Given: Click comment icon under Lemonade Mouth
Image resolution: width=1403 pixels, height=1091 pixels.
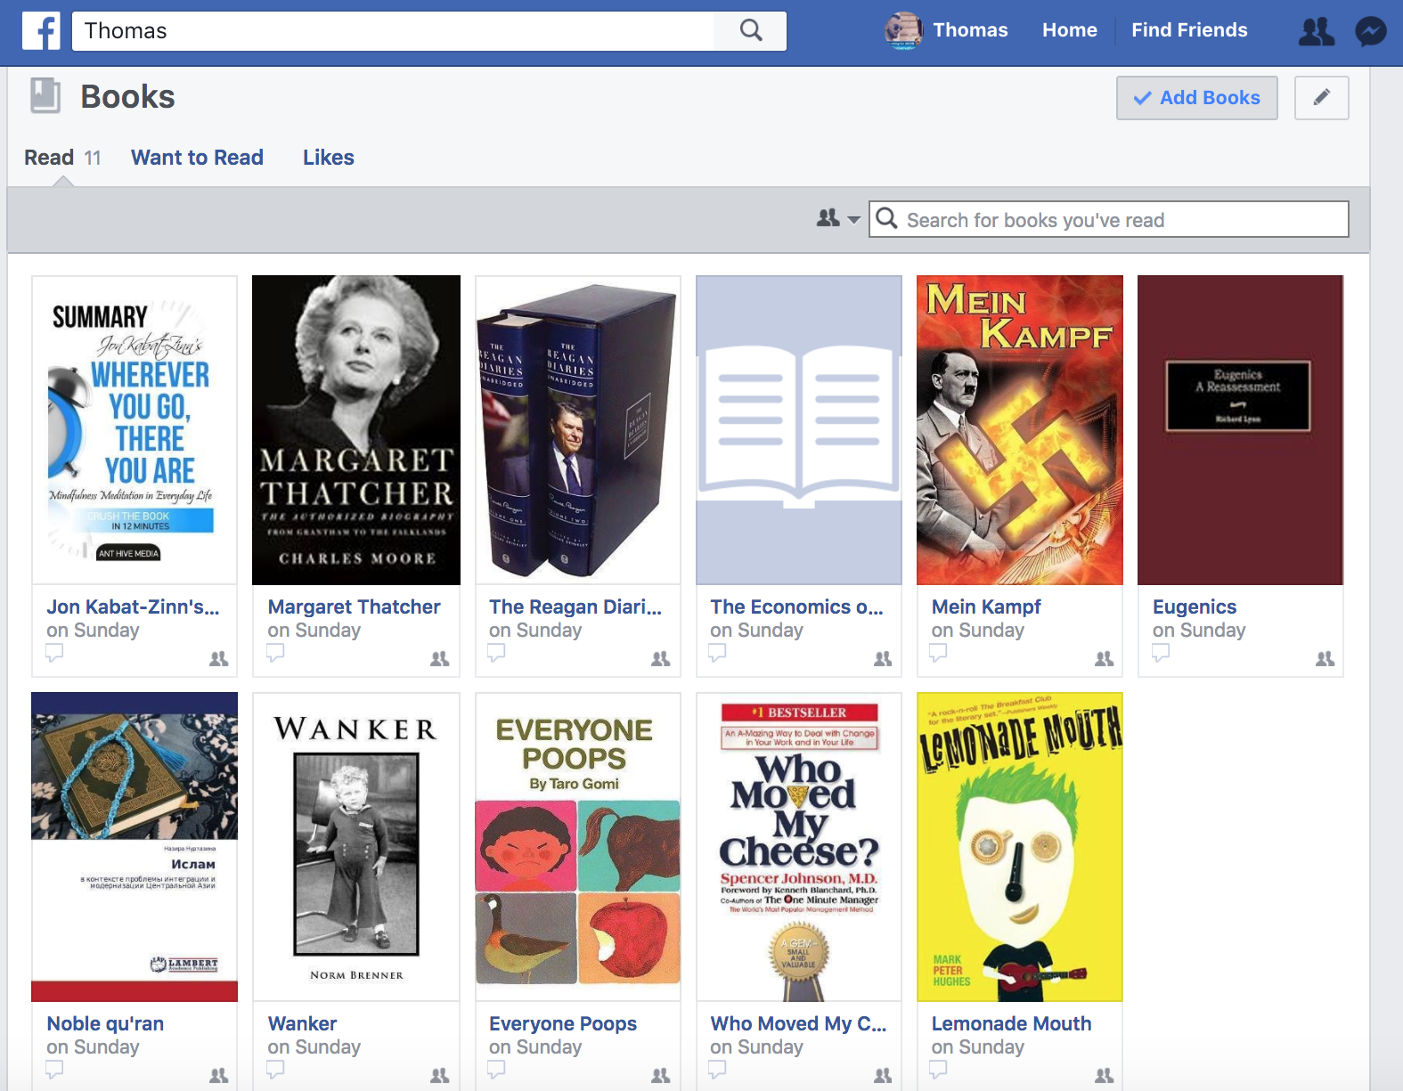Looking at the screenshot, I should [938, 1070].
